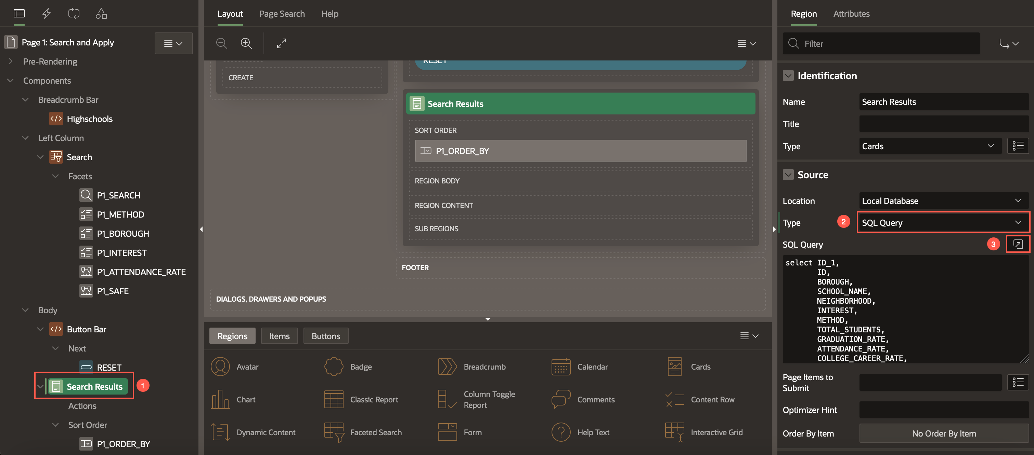
Task: Select the Help Text region type
Action: tap(580, 432)
